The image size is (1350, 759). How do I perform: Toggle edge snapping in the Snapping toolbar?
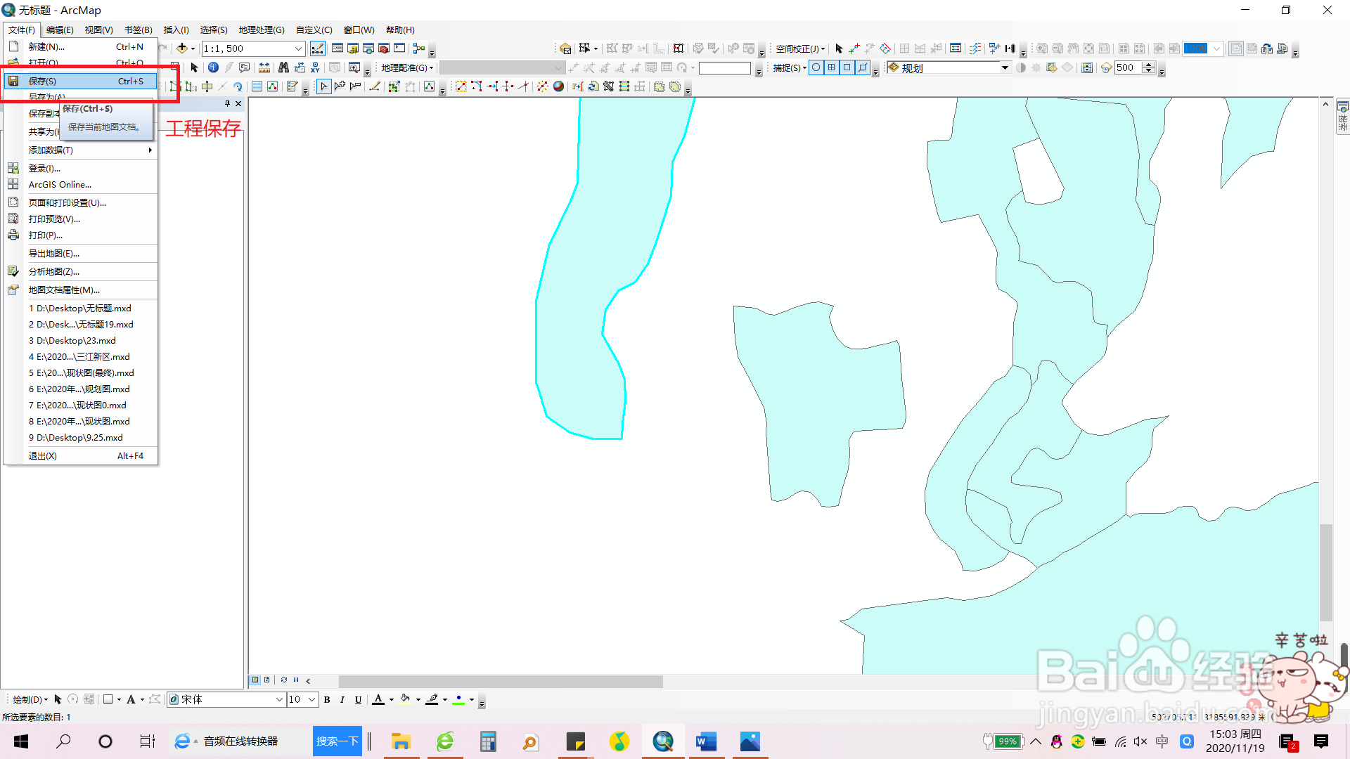(x=863, y=67)
